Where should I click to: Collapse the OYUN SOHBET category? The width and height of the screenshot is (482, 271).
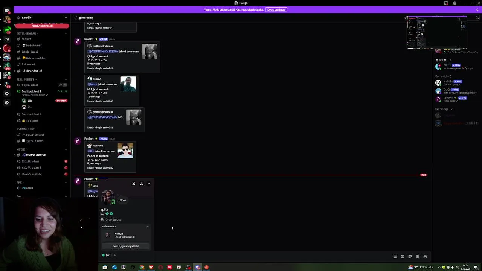point(27,129)
